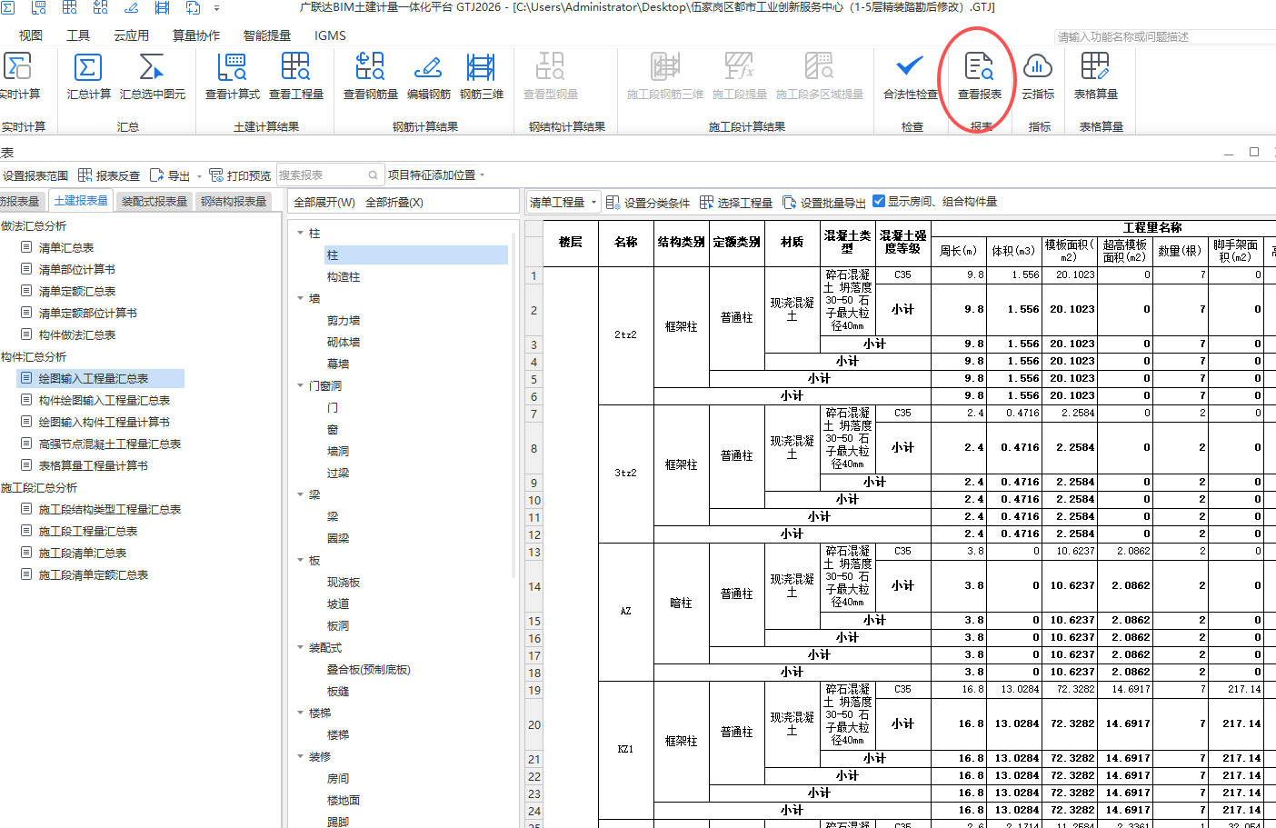Screen dimensions: 1276x828
Task: Click the 查看型钢量 icon
Action: pyautogui.click(x=550, y=75)
